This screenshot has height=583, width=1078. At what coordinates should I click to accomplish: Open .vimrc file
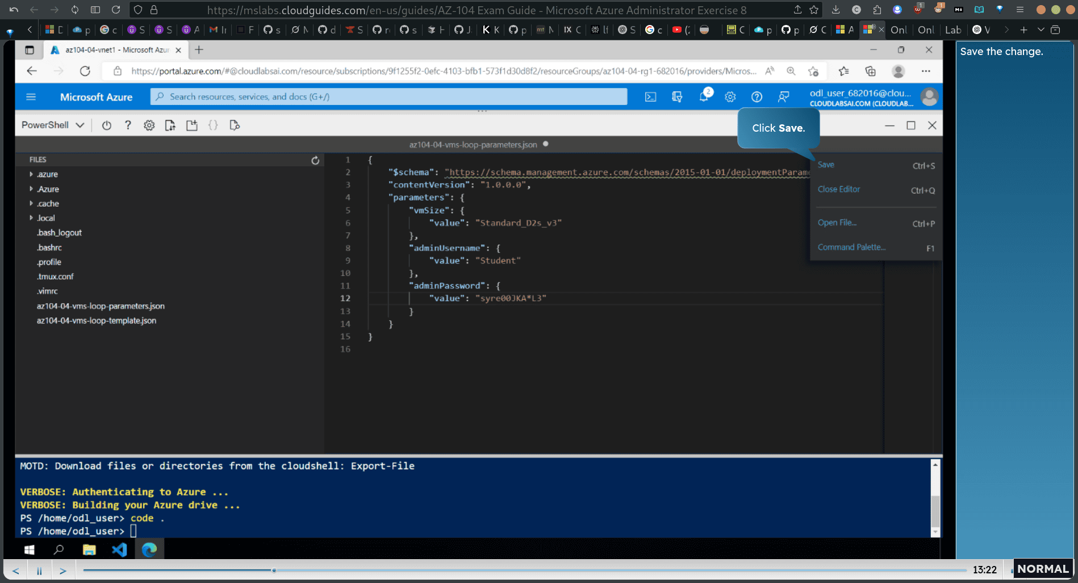coord(47,291)
